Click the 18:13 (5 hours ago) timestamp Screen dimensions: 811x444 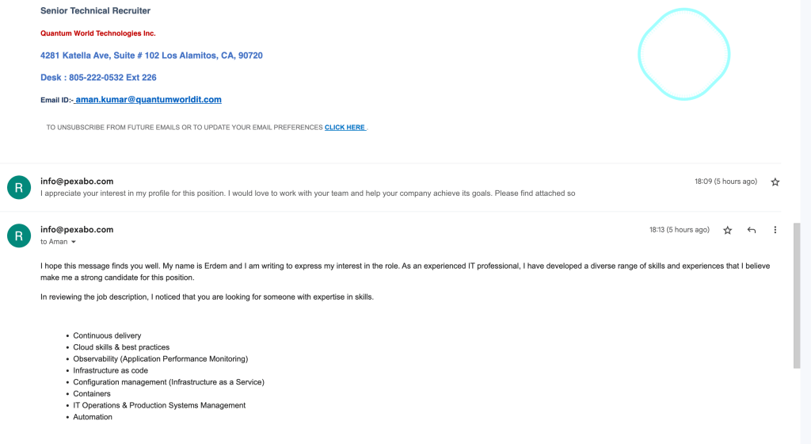point(679,230)
